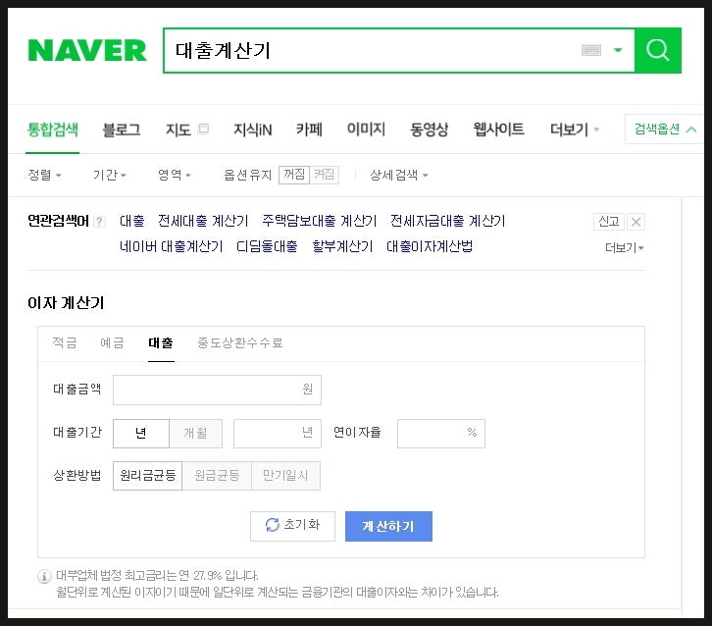This screenshot has height=626, width=712.
Task: Click the 초기화 reset button
Action: point(292,526)
